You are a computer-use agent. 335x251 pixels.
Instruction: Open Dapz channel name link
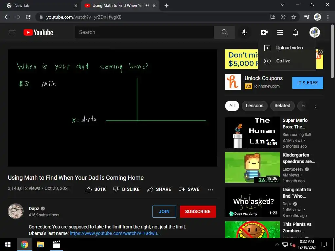pyautogui.click(x=34, y=209)
